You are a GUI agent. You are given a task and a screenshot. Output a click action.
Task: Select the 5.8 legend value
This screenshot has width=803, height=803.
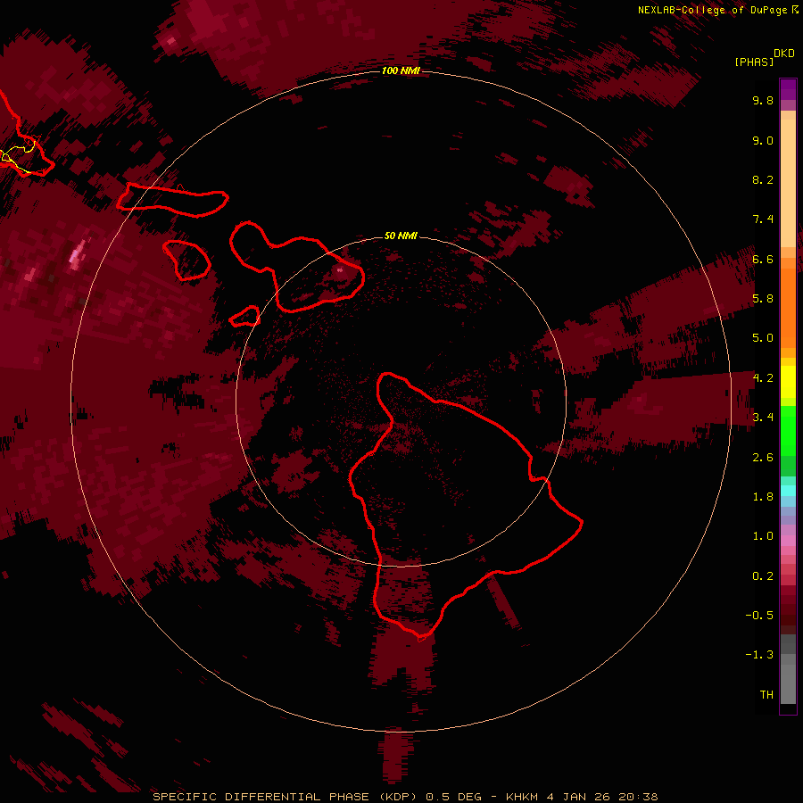(x=763, y=299)
